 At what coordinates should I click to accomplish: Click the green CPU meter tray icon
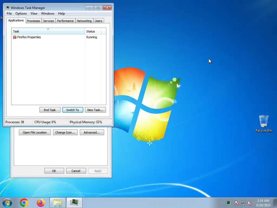coord(229,203)
